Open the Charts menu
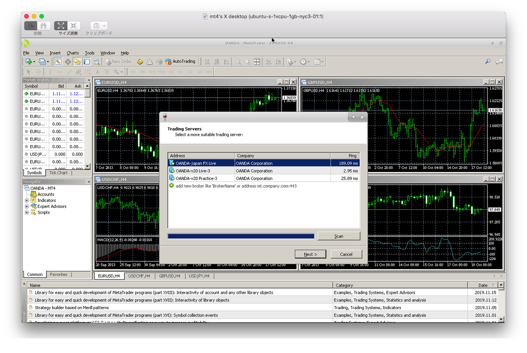This screenshot has height=353, width=527. pyautogui.click(x=73, y=53)
